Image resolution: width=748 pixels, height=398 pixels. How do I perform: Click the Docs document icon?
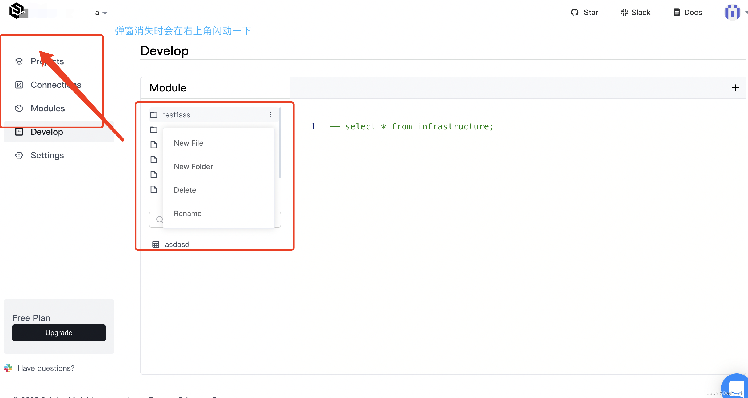tap(677, 13)
